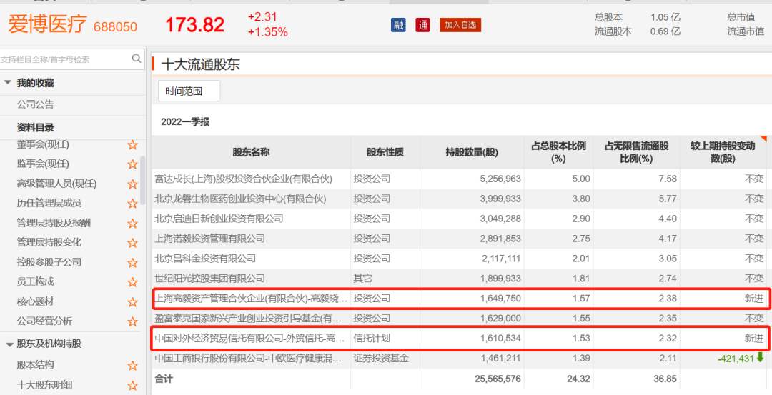
Task: Select shareholder 北京昌科金投资有限公司
Action: [x=205, y=259]
